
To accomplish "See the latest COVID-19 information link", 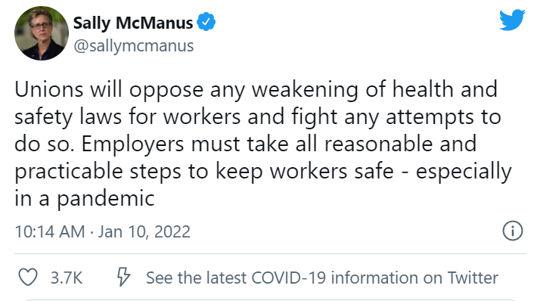I will point(322,278).
